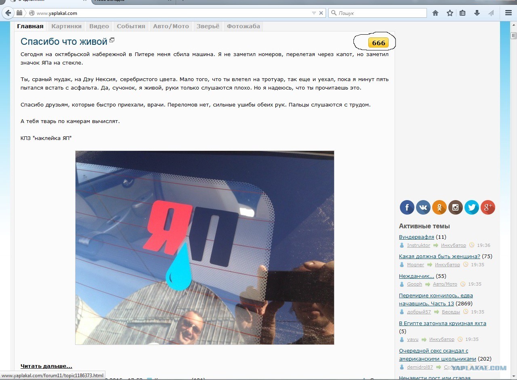
Task: Open the Нежданчик... topic
Action: (x=416, y=276)
